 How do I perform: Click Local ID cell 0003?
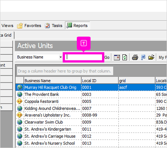point(100,94)
